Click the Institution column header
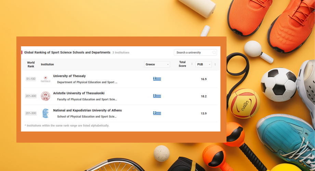The height and width of the screenshot is (171, 315). pos(47,65)
